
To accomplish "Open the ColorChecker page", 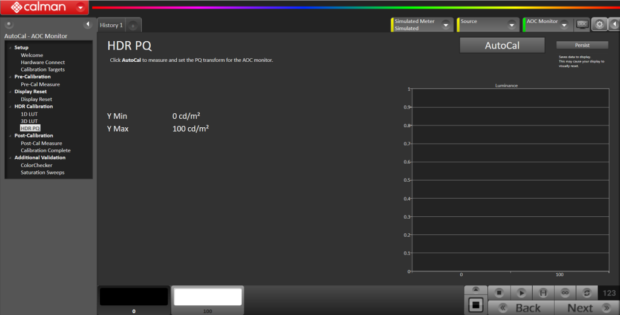I will [36, 165].
